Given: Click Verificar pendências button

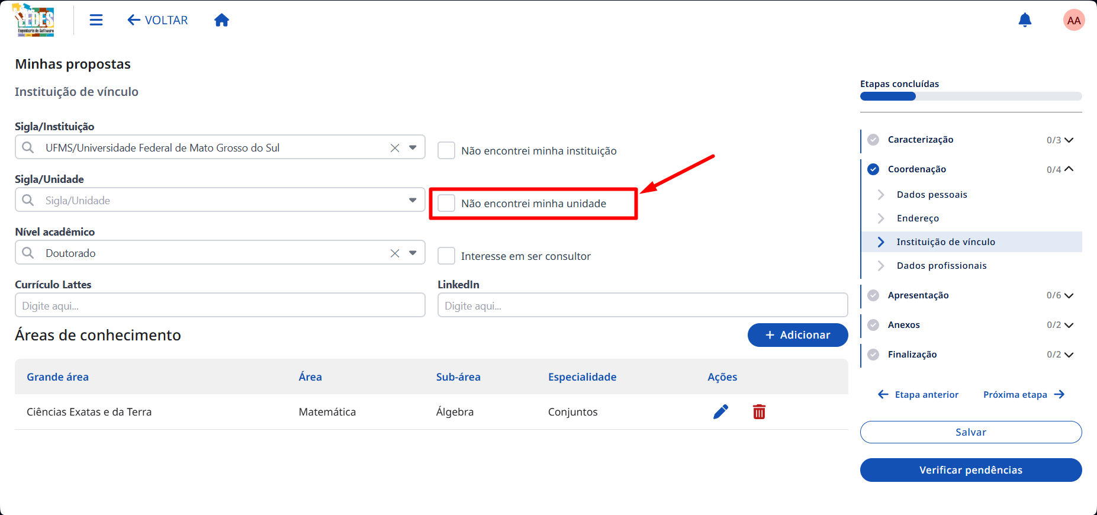Looking at the screenshot, I should point(971,470).
